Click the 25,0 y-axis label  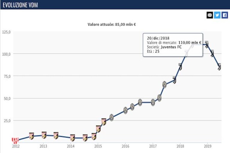[7, 121]
